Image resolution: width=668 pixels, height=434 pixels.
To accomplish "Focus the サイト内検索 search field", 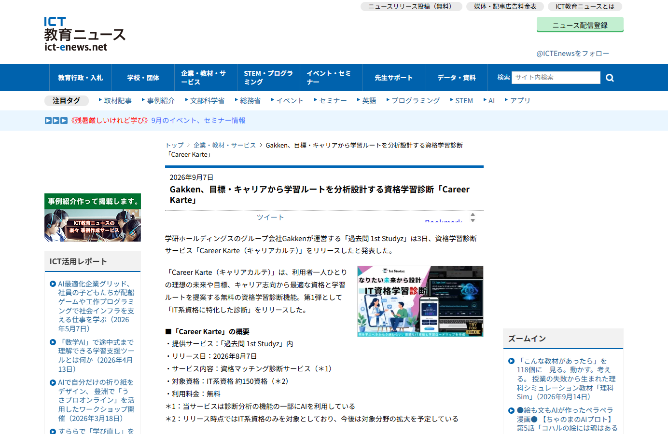I will click(556, 78).
